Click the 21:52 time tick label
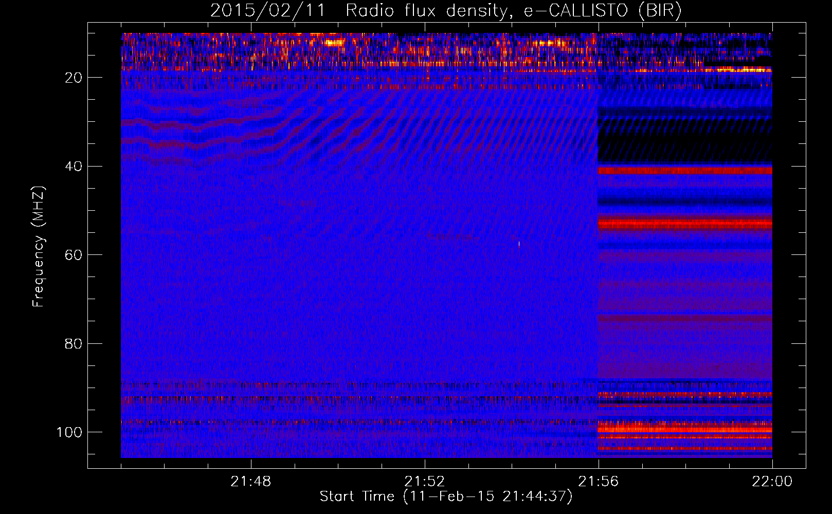This screenshot has height=514, width=832. click(424, 482)
